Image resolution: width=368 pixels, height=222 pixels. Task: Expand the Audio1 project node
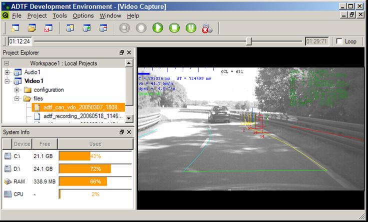click(7, 72)
